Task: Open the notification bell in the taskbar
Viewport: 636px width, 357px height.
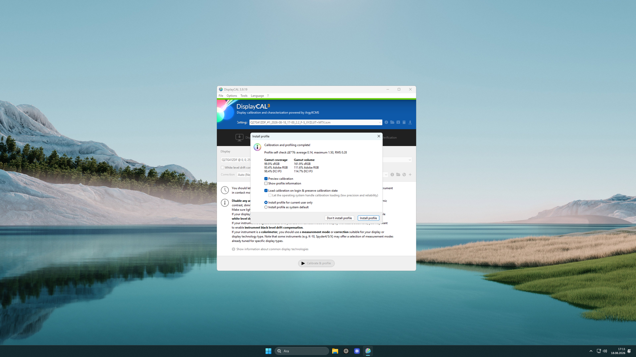Action: click(629, 351)
